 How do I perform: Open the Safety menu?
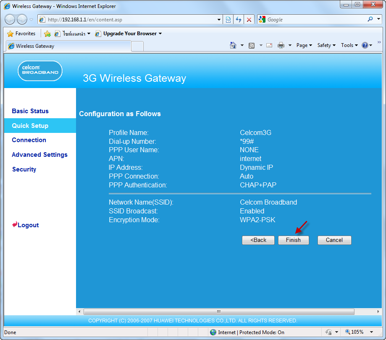pyautogui.click(x=326, y=45)
